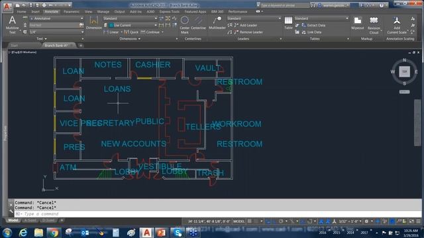This screenshot has width=424, height=238.
Task: Open Internet Explorer from the taskbar
Action: 23,232
